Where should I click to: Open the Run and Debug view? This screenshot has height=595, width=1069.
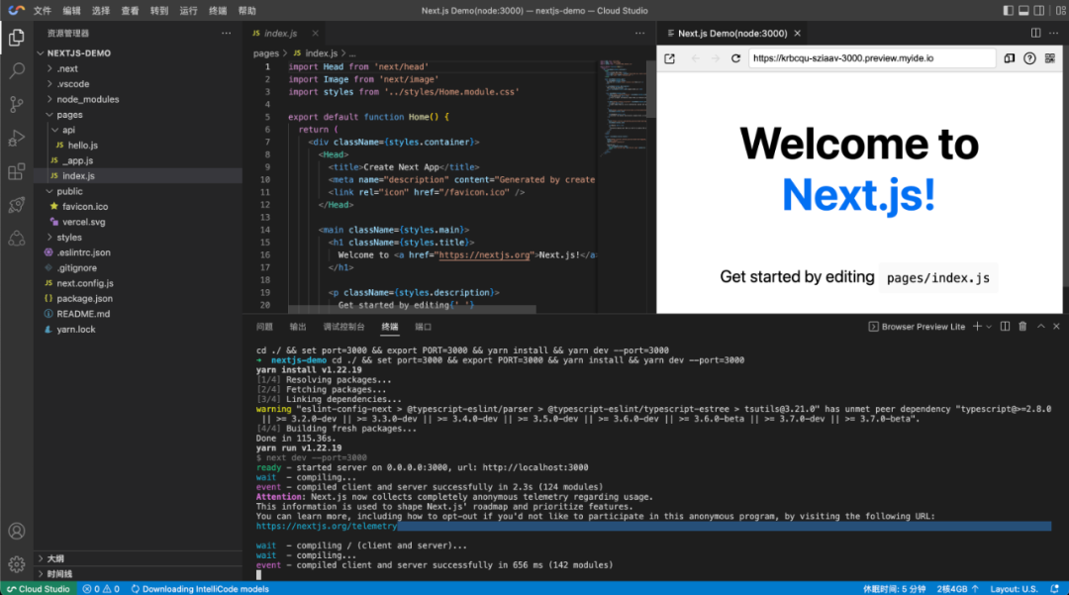pyautogui.click(x=17, y=138)
